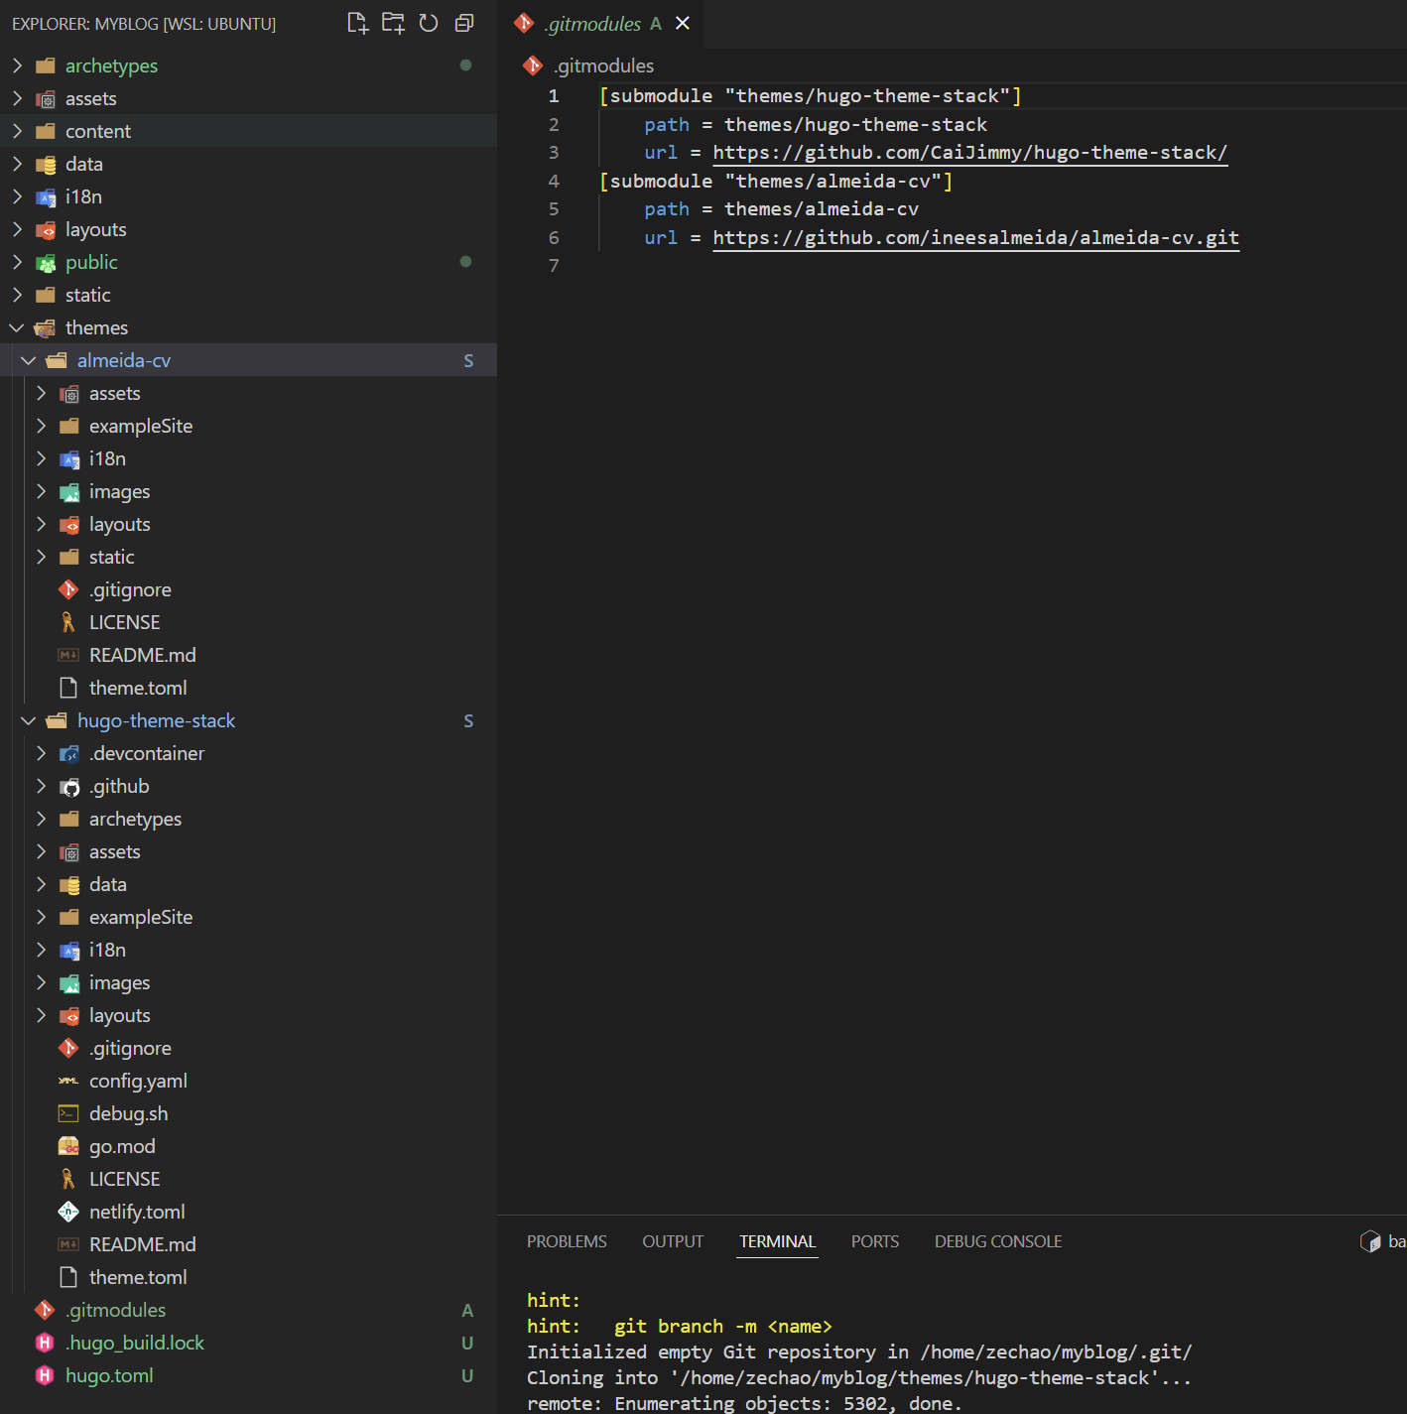
Task: Click the go.mod file icon
Action: pyautogui.click(x=68, y=1146)
